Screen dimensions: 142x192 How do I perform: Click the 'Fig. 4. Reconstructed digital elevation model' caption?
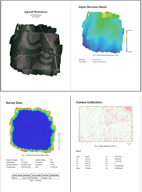105,55
